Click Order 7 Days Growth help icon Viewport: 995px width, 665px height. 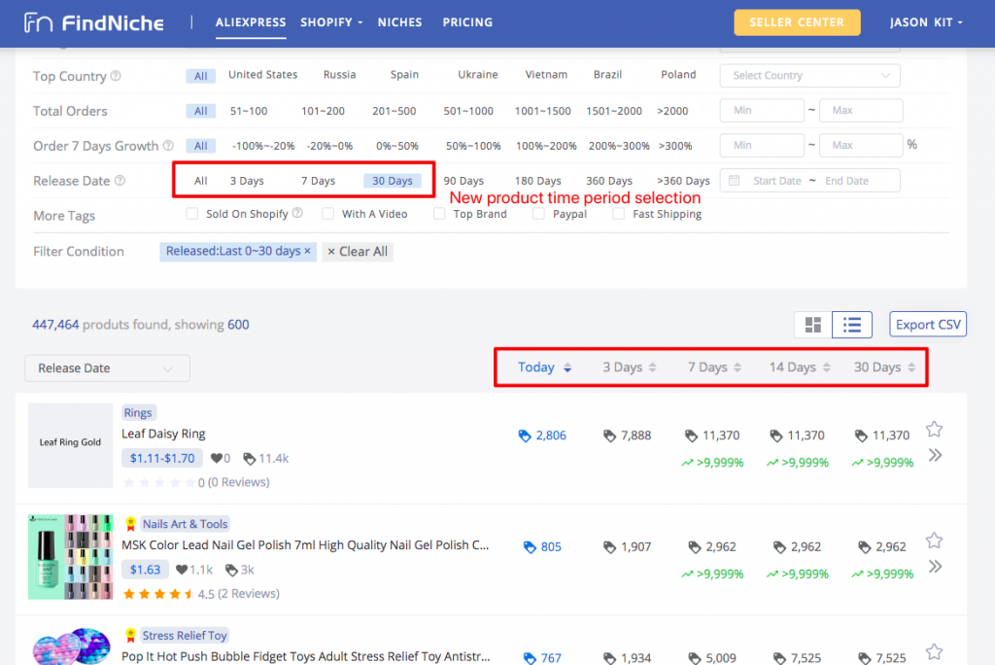pyautogui.click(x=168, y=146)
